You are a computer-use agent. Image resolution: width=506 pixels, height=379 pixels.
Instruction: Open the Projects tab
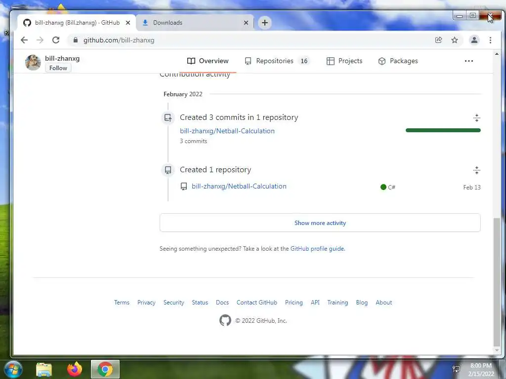[344, 61]
